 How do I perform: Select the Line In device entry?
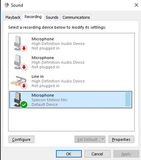tap(70, 81)
